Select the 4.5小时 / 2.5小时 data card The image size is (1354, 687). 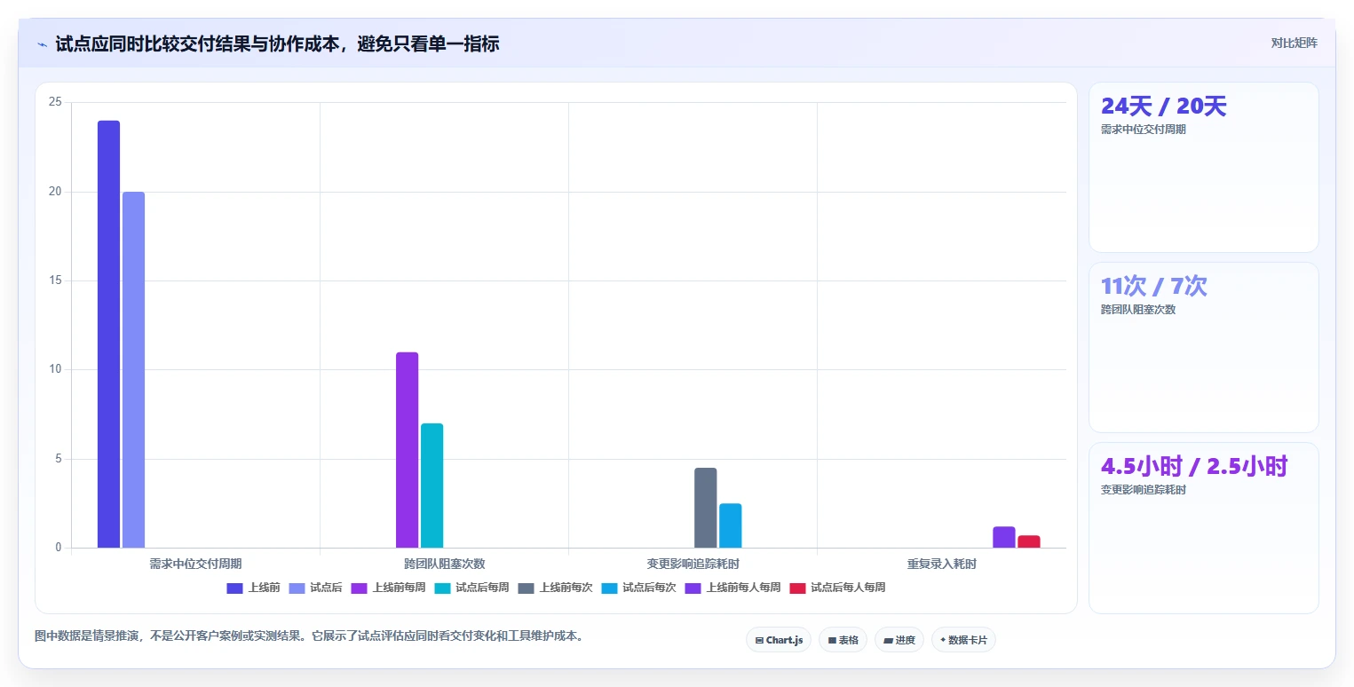tap(1204, 528)
